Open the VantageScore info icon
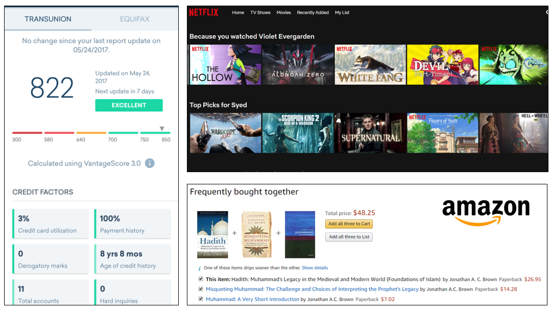Image resolution: width=551 pixels, height=310 pixels. pos(150,163)
